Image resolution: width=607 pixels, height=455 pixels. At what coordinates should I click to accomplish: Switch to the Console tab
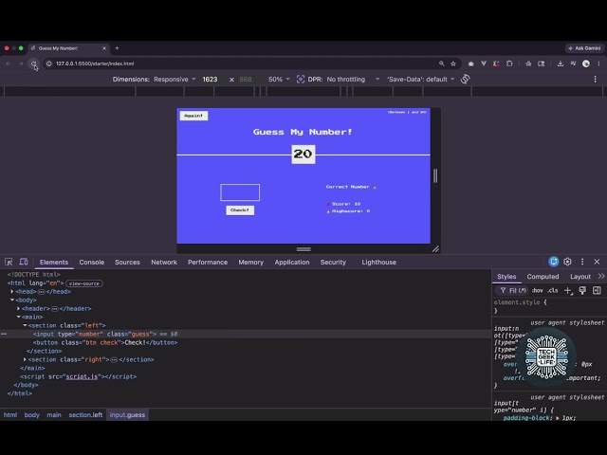tap(92, 263)
